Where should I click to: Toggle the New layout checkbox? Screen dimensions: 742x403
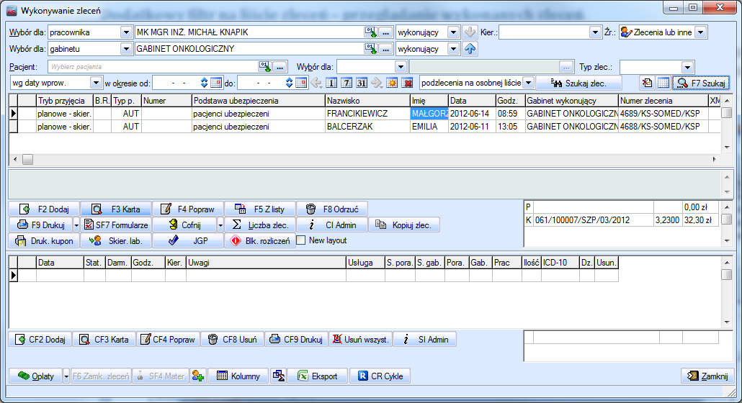pos(301,240)
